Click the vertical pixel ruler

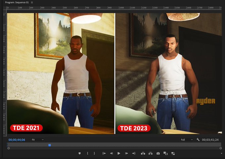(5, 75)
